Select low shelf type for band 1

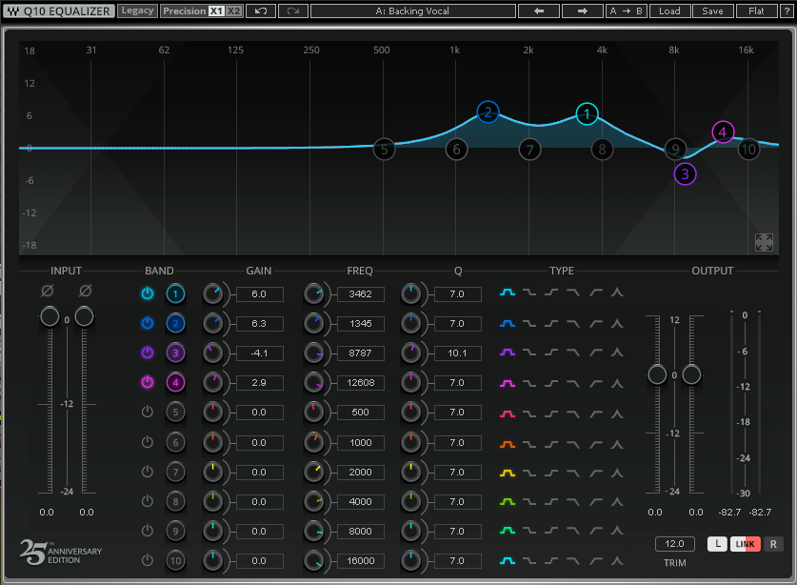coord(529,292)
